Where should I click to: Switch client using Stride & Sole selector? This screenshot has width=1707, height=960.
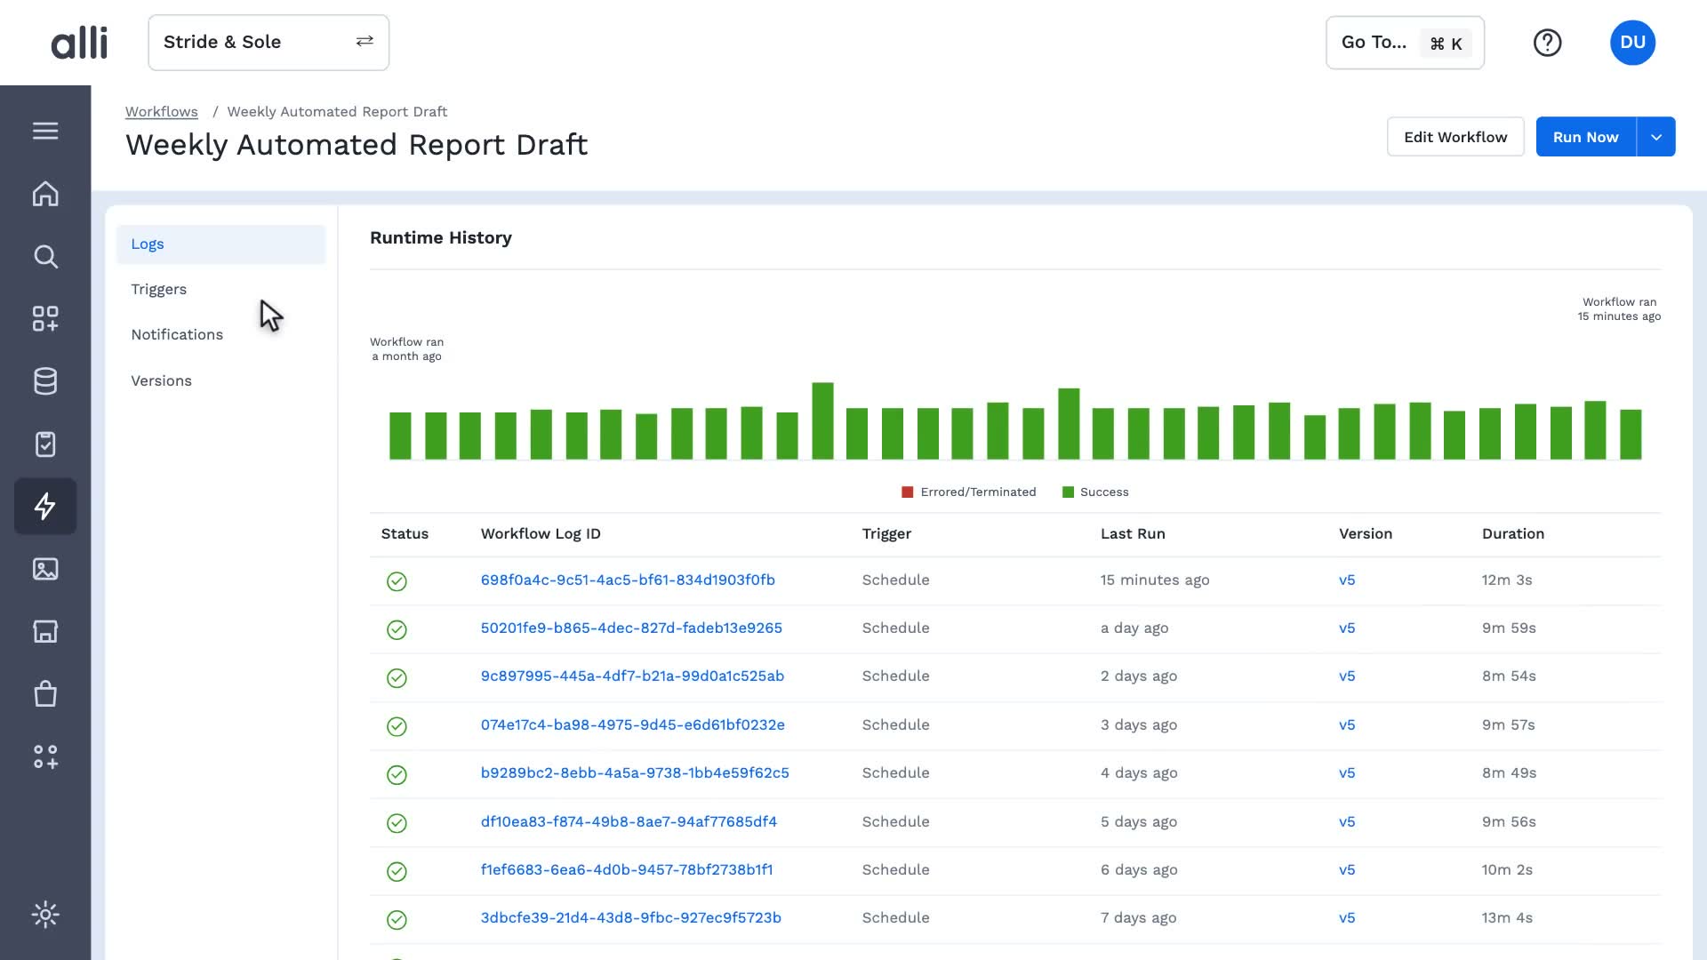[268, 43]
